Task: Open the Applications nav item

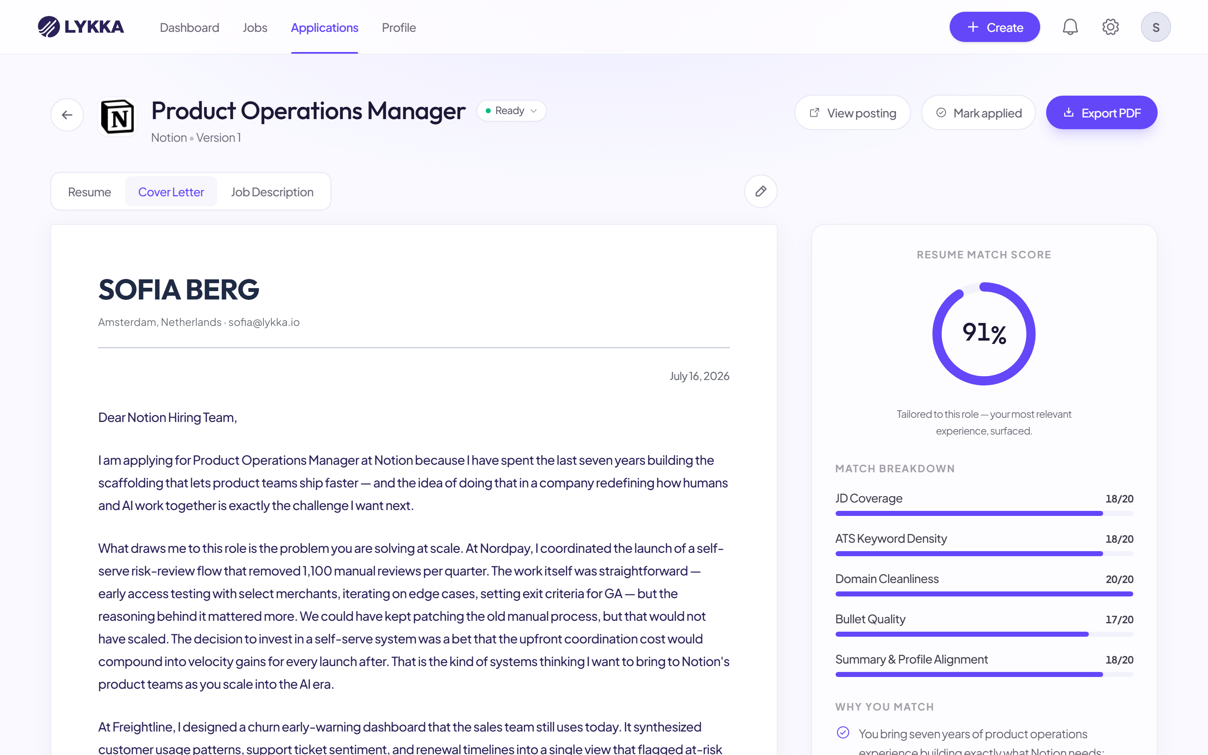Action: (325, 27)
